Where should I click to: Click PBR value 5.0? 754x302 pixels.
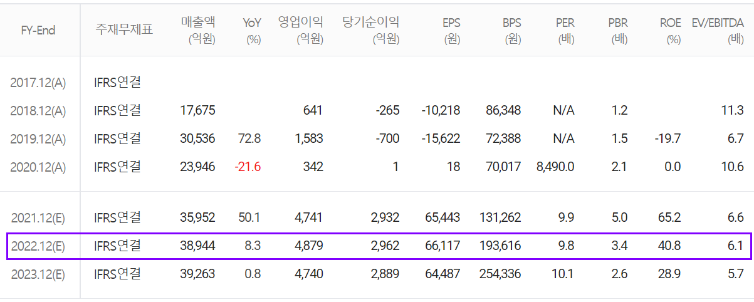tap(619, 218)
